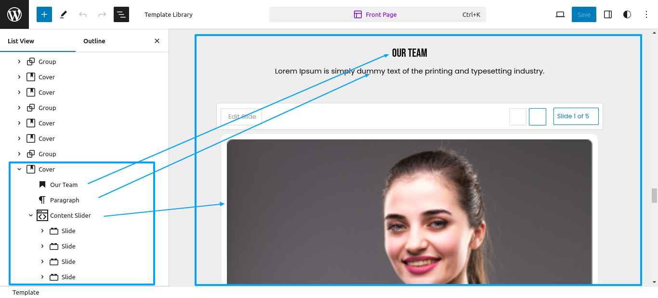Image resolution: width=658 pixels, height=298 pixels.
Task: Click the Edit Slide button
Action: click(x=242, y=116)
